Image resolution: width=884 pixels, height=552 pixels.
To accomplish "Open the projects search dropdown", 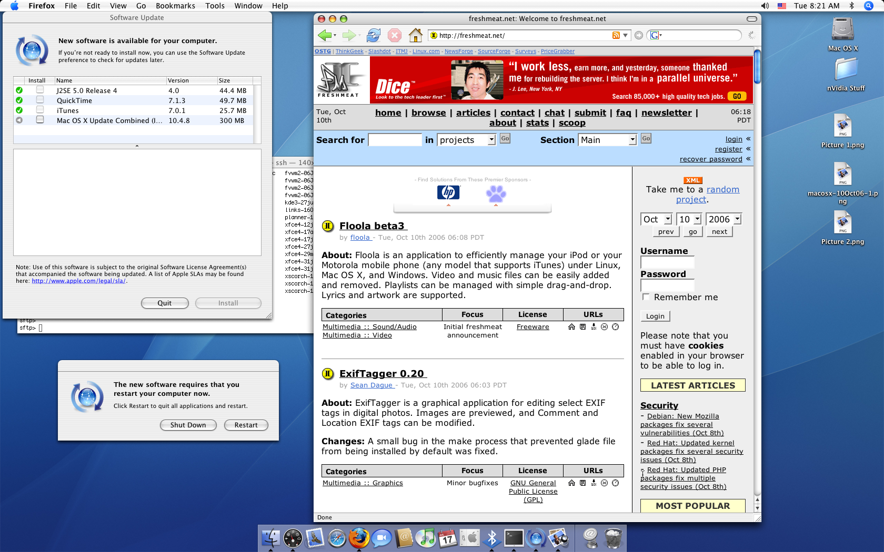I will pos(467,140).
